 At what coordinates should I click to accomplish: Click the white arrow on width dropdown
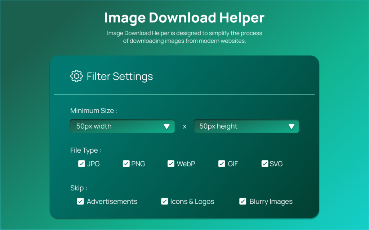pyautogui.click(x=166, y=126)
